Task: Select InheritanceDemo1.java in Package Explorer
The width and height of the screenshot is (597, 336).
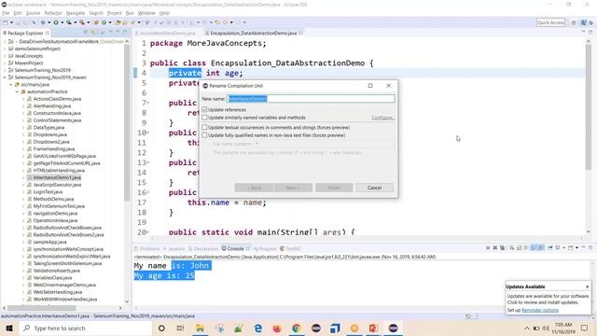Action: (x=57, y=177)
